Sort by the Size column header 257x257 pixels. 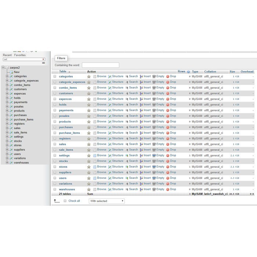232,72
